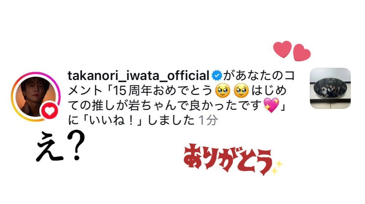The height and width of the screenshot is (204, 365).
Task: Click the 1分 timestamp
Action: (x=208, y=121)
